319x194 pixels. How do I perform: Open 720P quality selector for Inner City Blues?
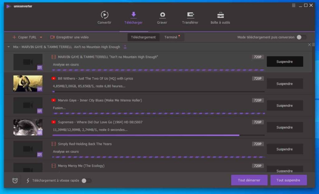coord(258,100)
